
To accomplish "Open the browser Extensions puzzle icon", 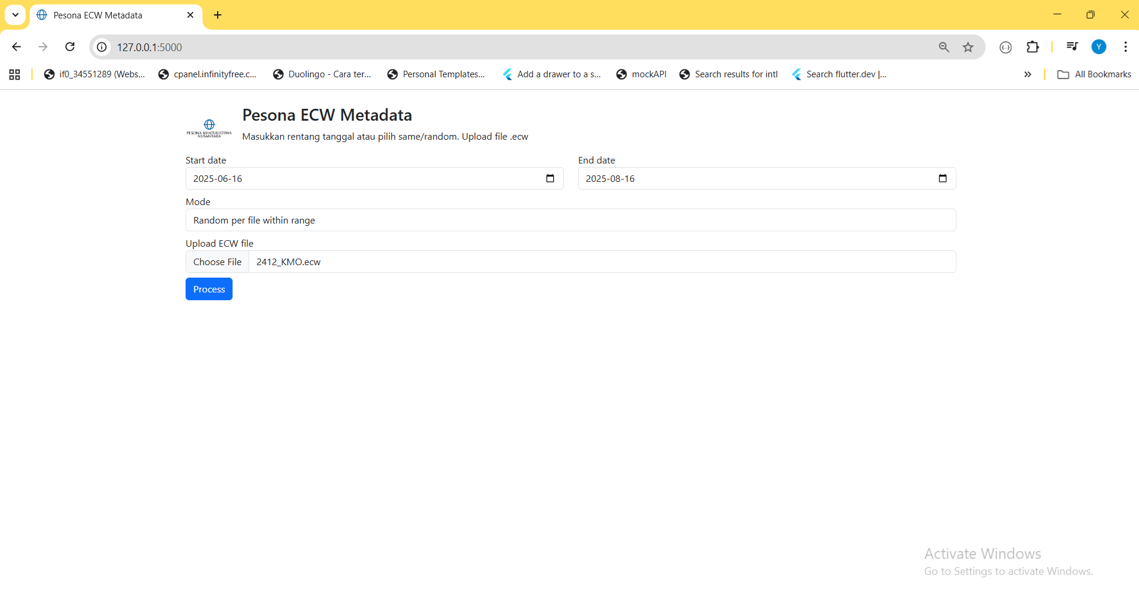I will [x=1033, y=47].
